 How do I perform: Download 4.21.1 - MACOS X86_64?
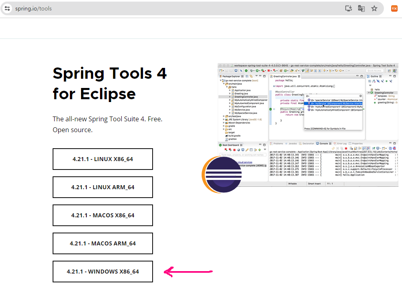pyautogui.click(x=103, y=215)
